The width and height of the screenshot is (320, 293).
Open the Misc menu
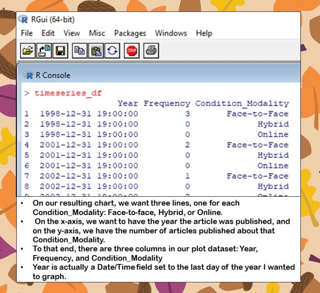tap(97, 33)
